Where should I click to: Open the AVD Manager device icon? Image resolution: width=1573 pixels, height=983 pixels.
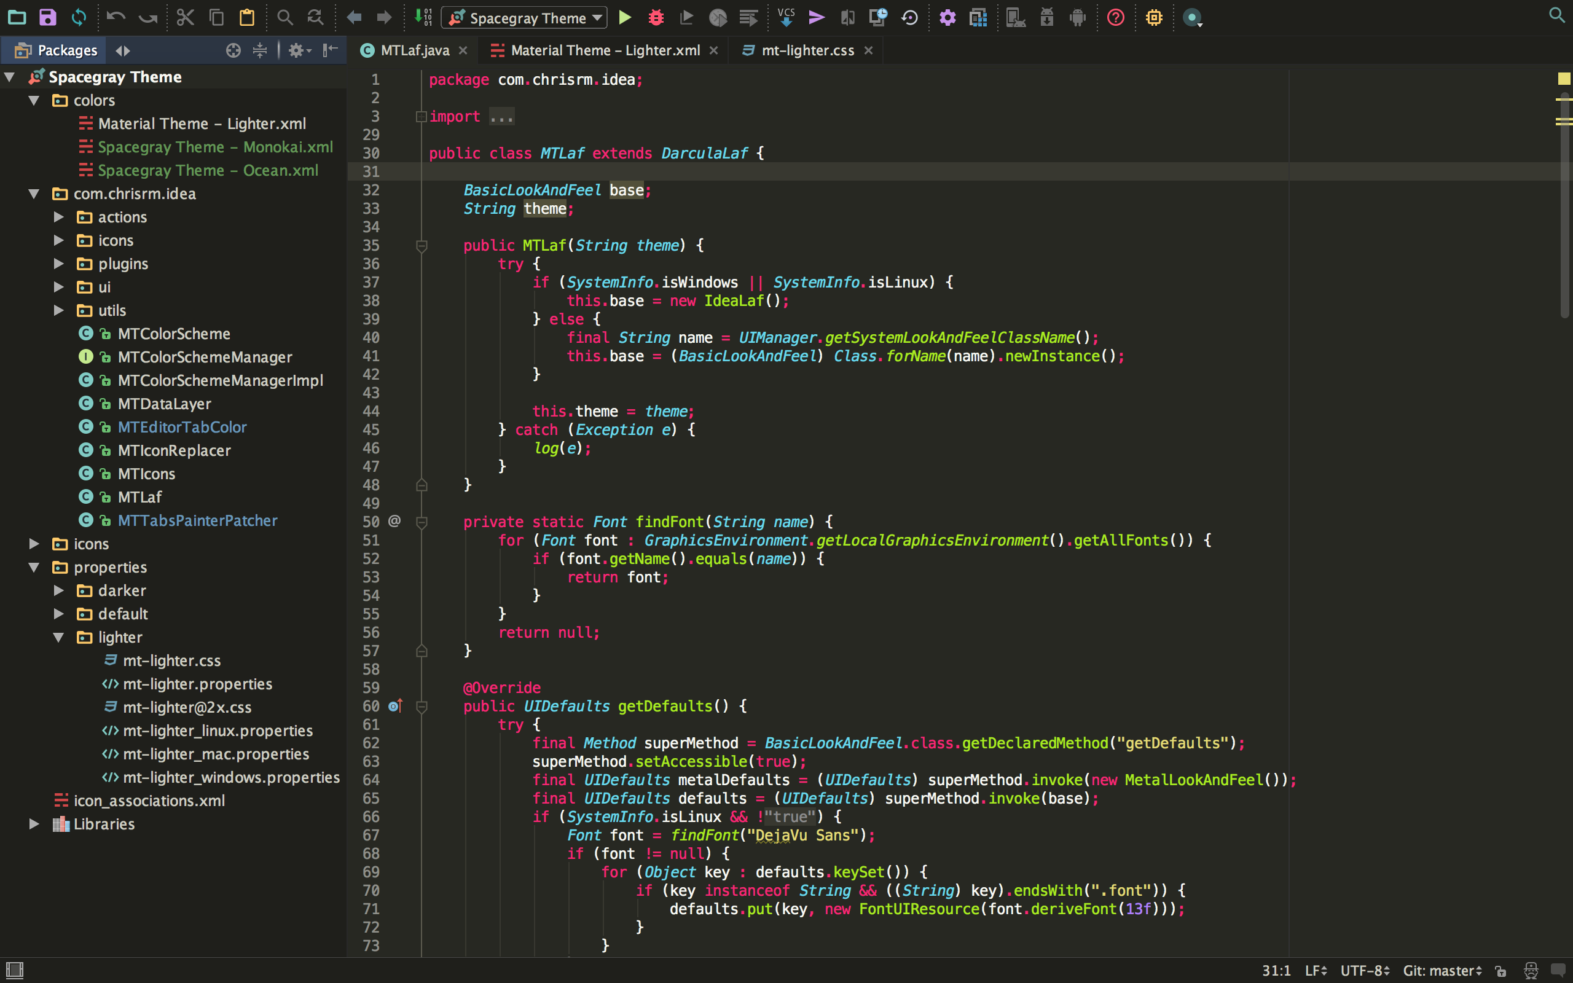point(1015,18)
